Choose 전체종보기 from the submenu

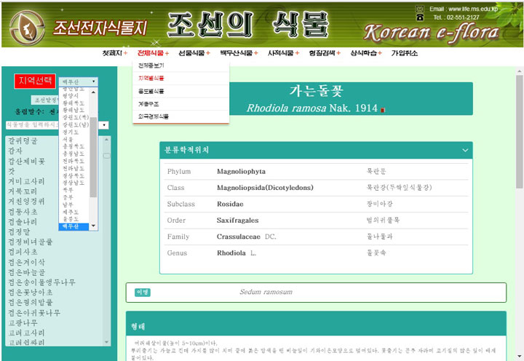pyautogui.click(x=180, y=66)
